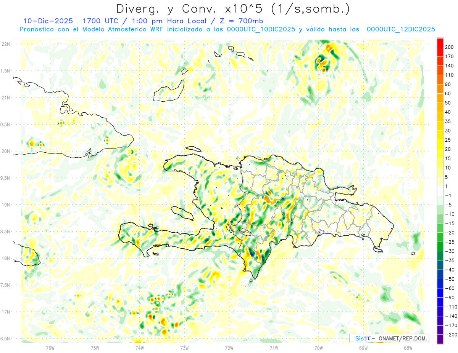This screenshot has height=353, width=458.
Task: Click the -25 value on the color scale
Action: pos(450,242)
